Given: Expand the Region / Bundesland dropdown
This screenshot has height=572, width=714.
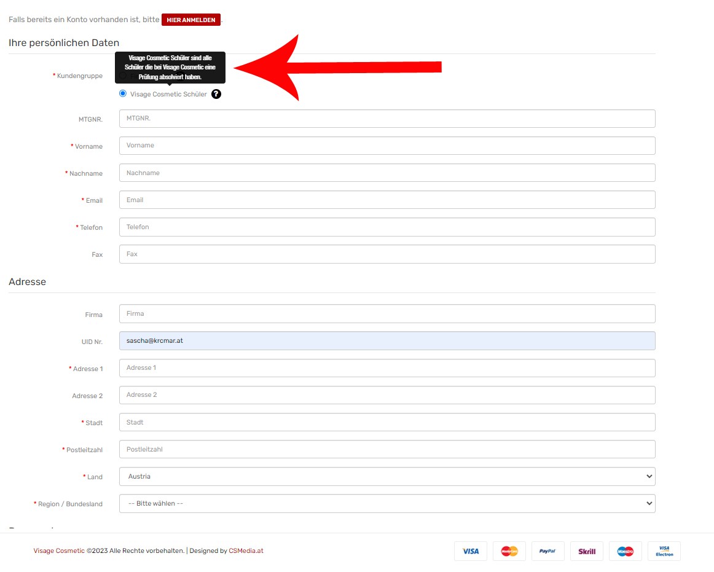Looking at the screenshot, I should click(x=387, y=503).
